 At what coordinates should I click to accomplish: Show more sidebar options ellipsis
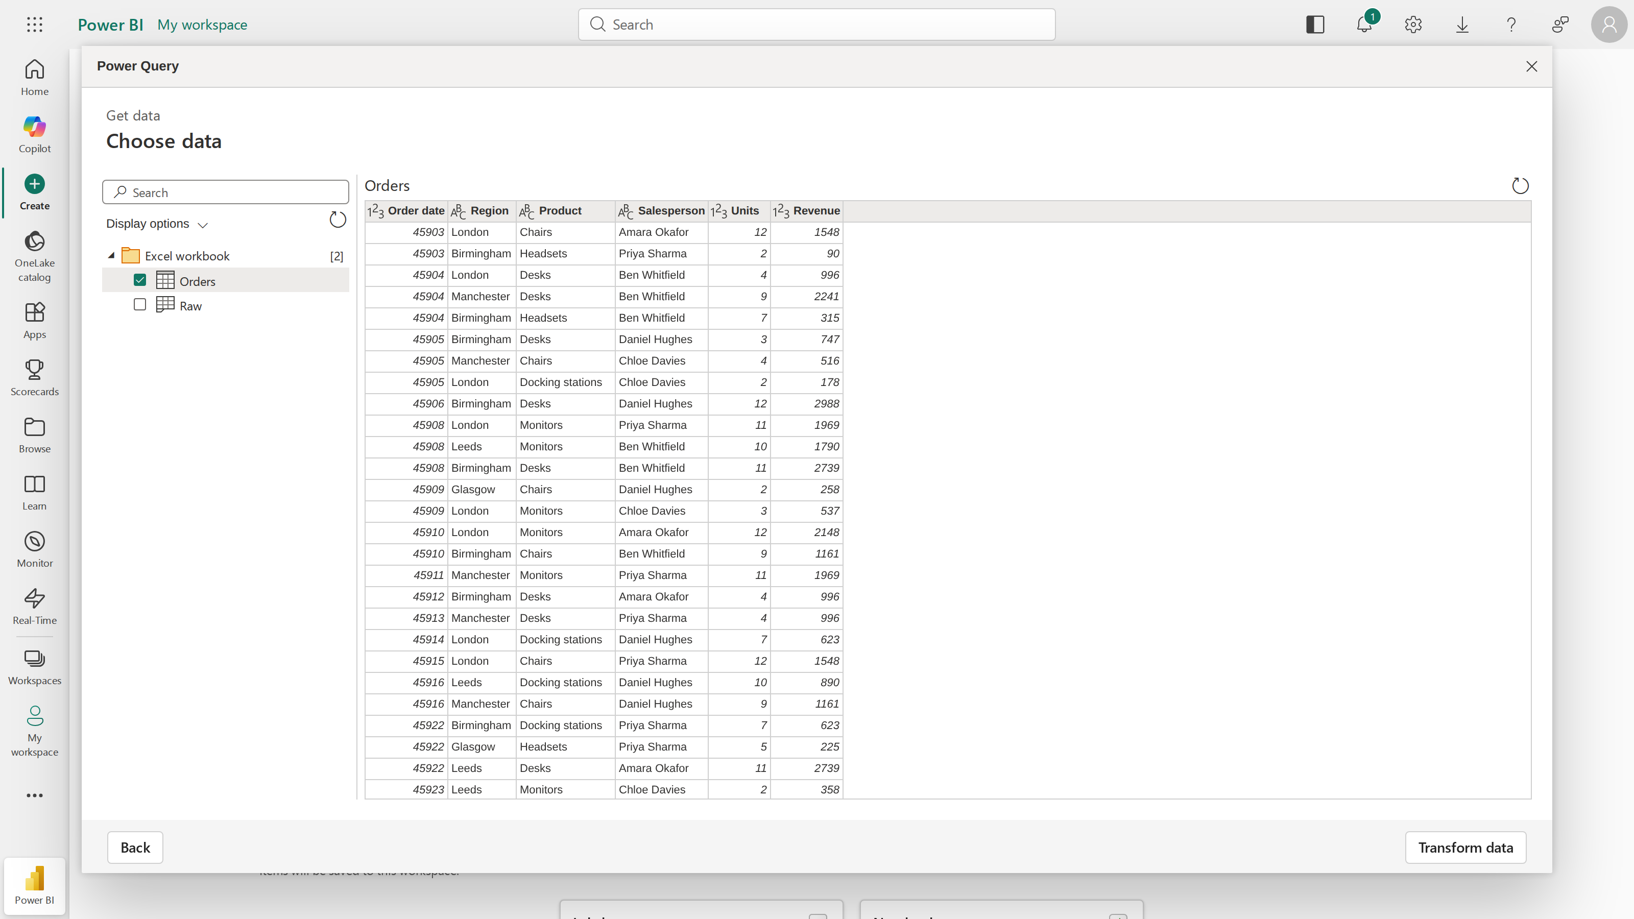coord(34,795)
